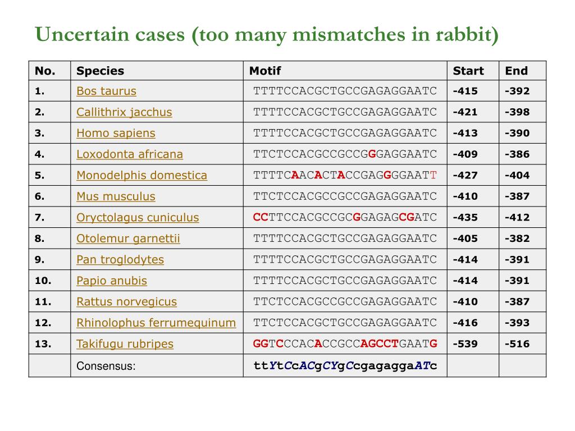Screen dimensions: 575x431
Task: Click the Species column header
Action: [100, 71]
